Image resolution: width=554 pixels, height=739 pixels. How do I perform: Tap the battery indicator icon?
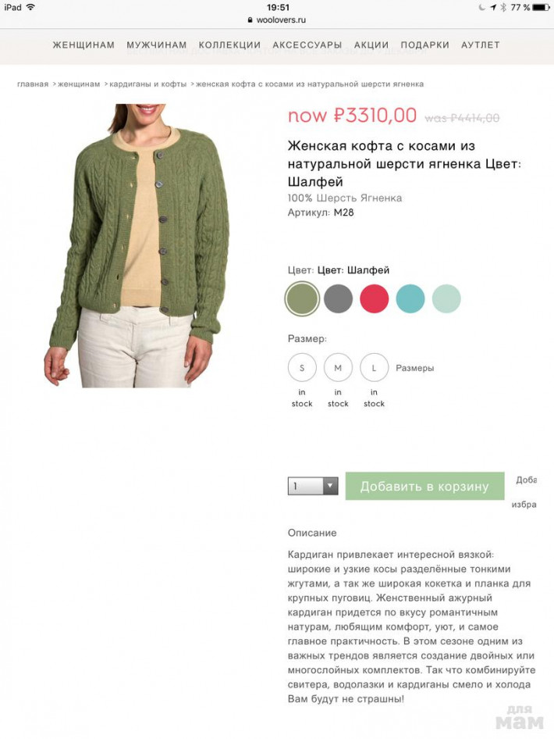pyautogui.click(x=542, y=7)
